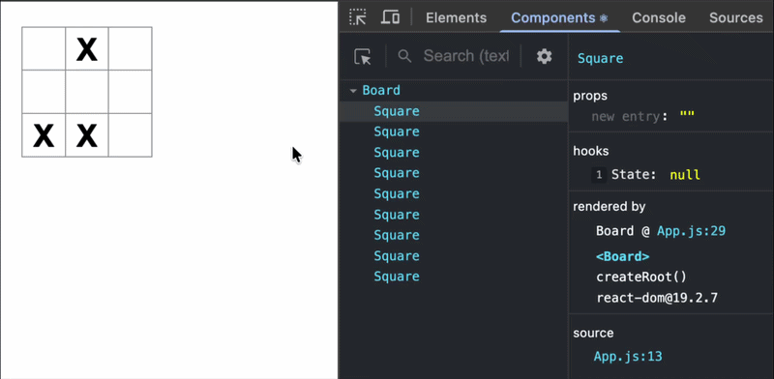The width and height of the screenshot is (774, 379).
Task: Switch to the Sources tab
Action: click(x=736, y=17)
